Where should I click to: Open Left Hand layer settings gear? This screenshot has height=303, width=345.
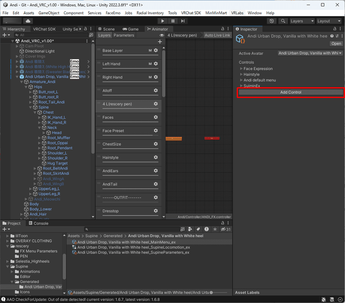[156, 64]
